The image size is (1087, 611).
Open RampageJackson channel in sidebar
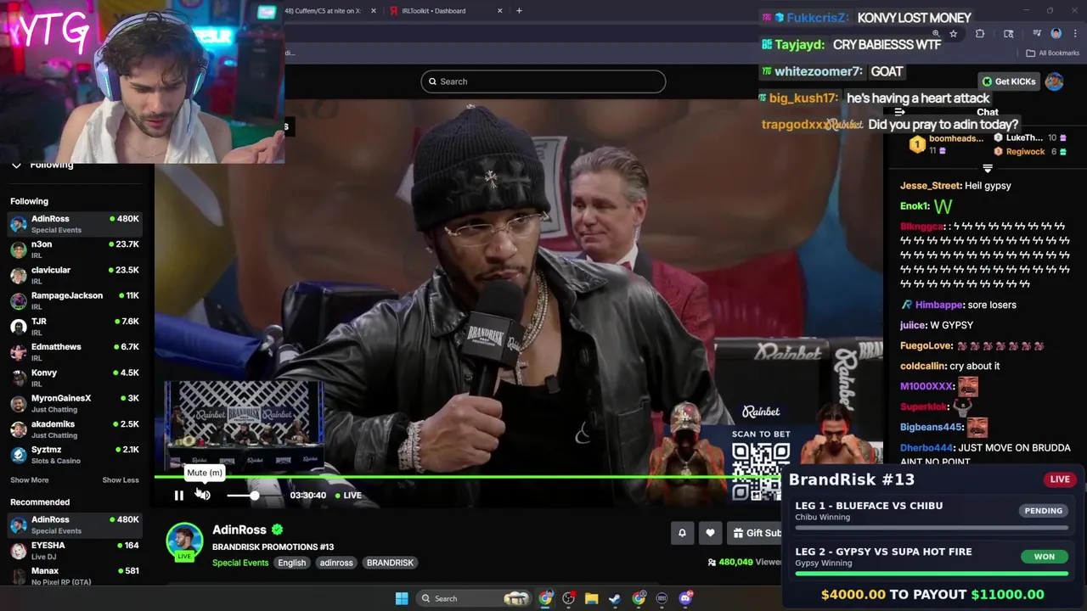point(75,300)
